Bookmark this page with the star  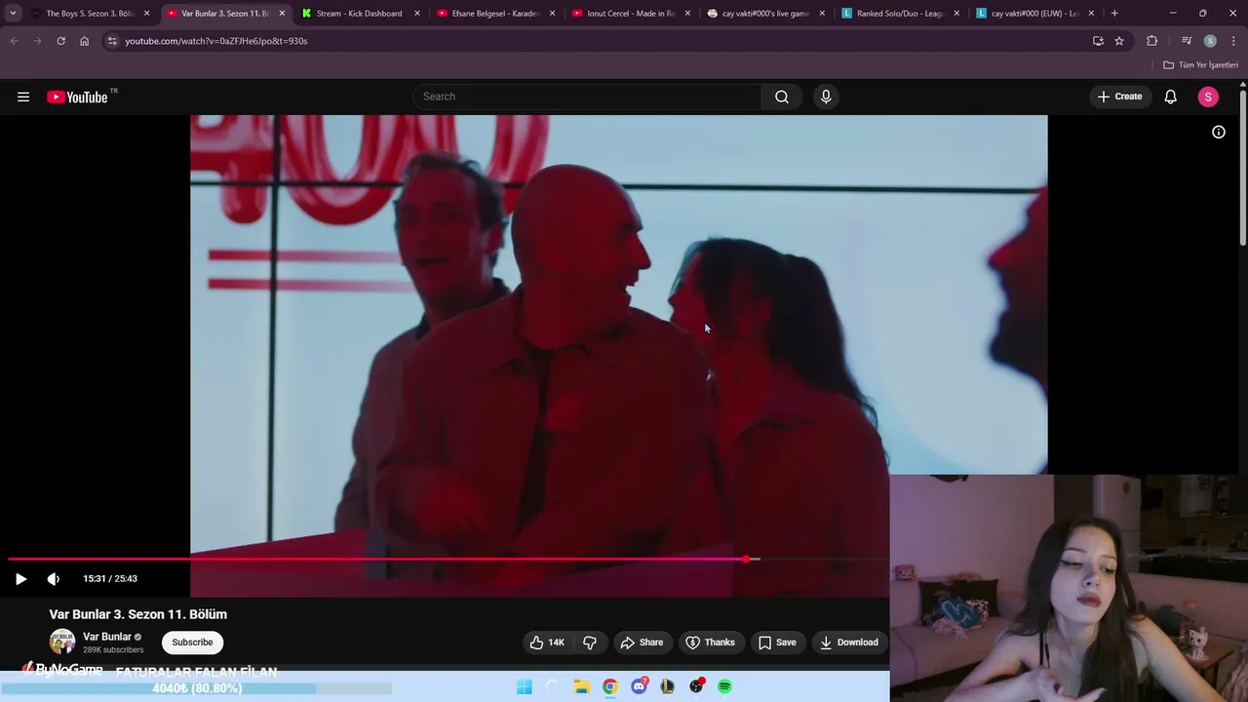(1119, 41)
